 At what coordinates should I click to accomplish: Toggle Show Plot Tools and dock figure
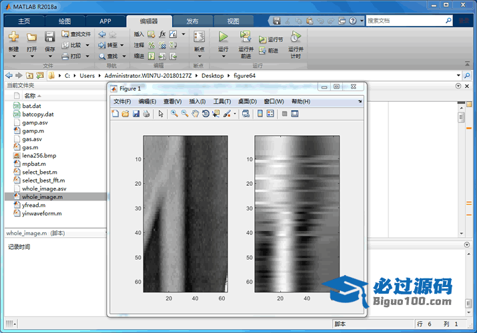point(294,114)
